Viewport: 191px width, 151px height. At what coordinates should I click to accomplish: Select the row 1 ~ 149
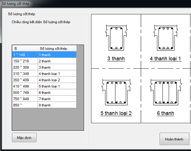click(44, 55)
